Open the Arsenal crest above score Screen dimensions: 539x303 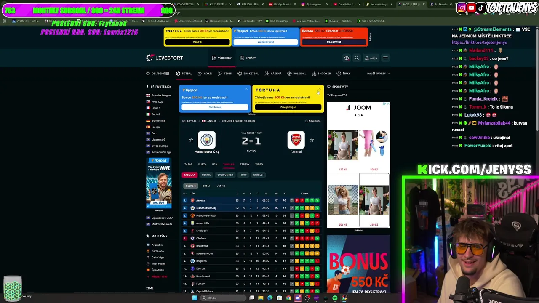coord(296,140)
